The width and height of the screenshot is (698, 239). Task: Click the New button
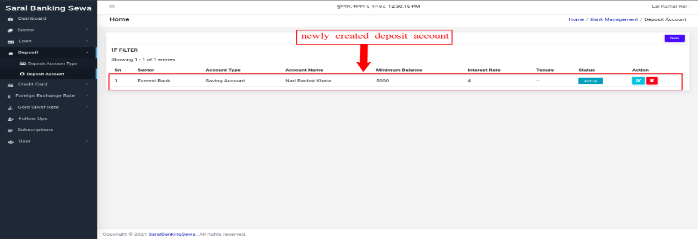674,38
